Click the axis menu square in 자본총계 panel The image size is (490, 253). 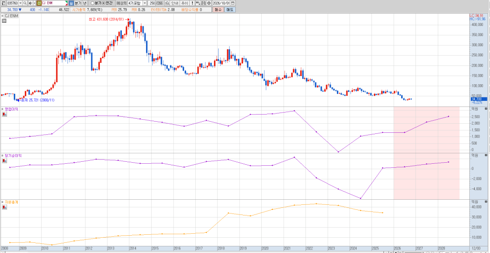[x=486, y=201]
